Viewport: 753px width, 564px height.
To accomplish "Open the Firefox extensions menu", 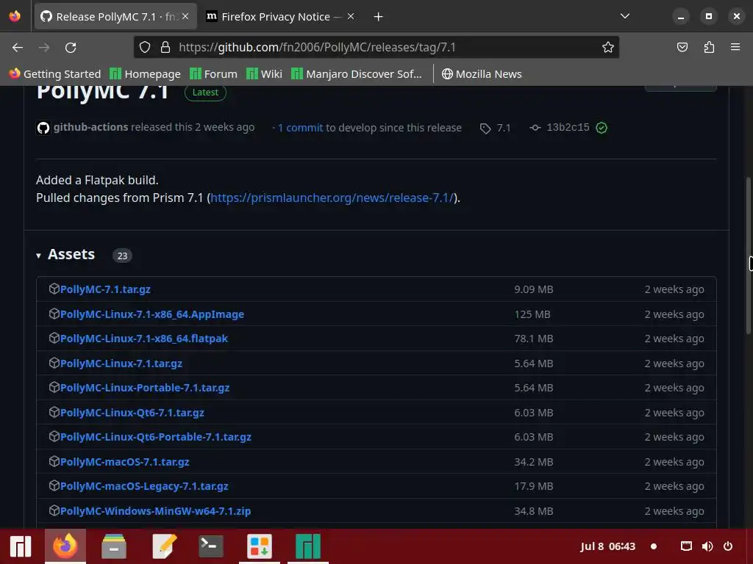I will tap(709, 47).
